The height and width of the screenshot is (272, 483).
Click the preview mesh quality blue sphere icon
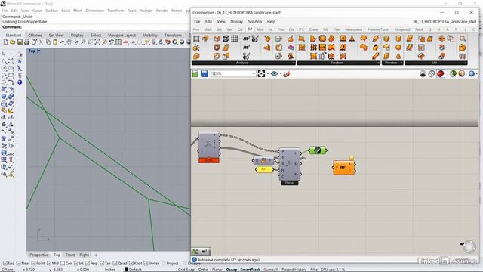click(471, 74)
